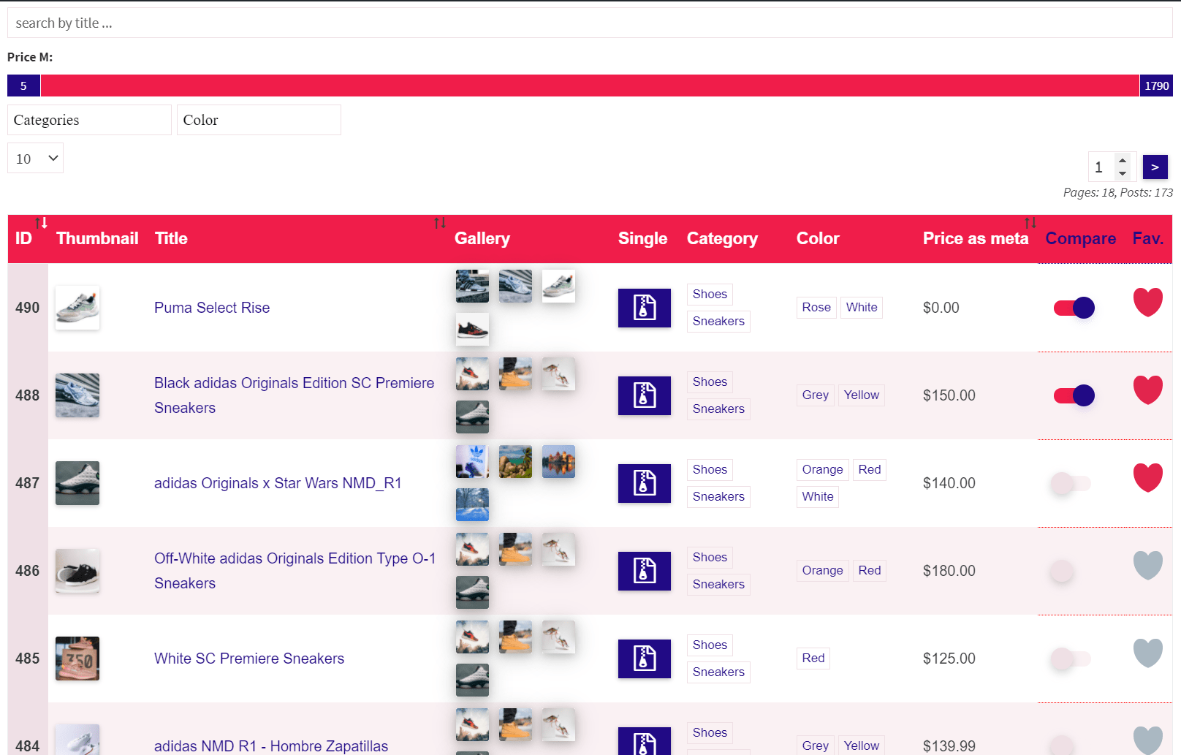1181x755 pixels.
Task: Click Orange color tag in row 487
Action: coord(822,469)
